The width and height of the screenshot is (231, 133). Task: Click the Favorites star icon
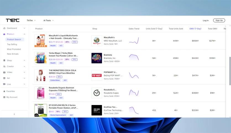pyautogui.click(x=4, y=91)
